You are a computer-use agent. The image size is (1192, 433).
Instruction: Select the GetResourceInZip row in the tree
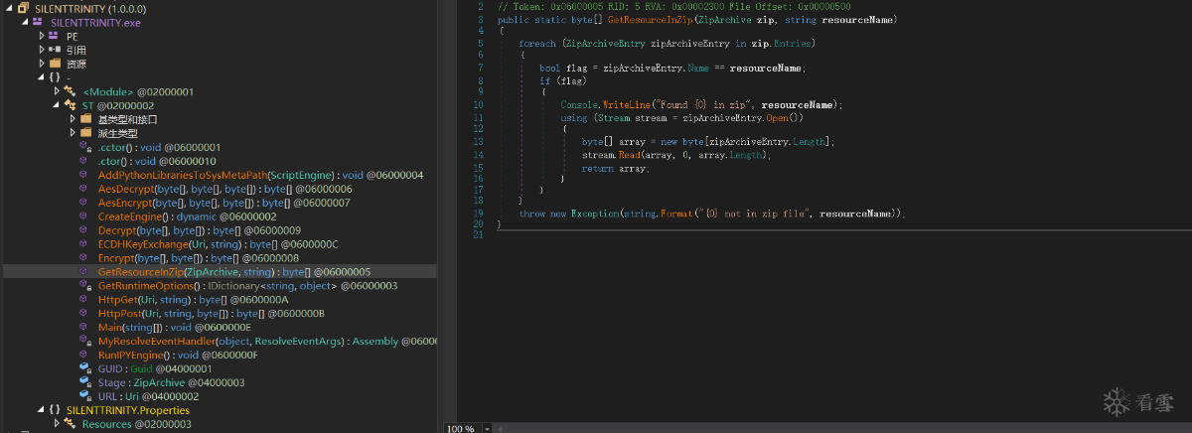coord(221,272)
